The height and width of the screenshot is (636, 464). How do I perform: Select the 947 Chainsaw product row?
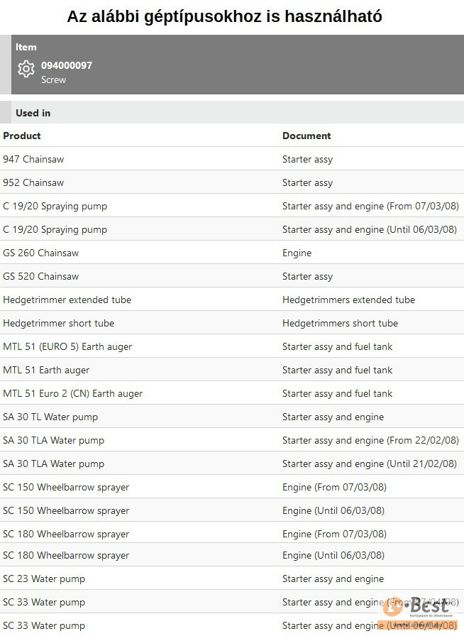33,159
